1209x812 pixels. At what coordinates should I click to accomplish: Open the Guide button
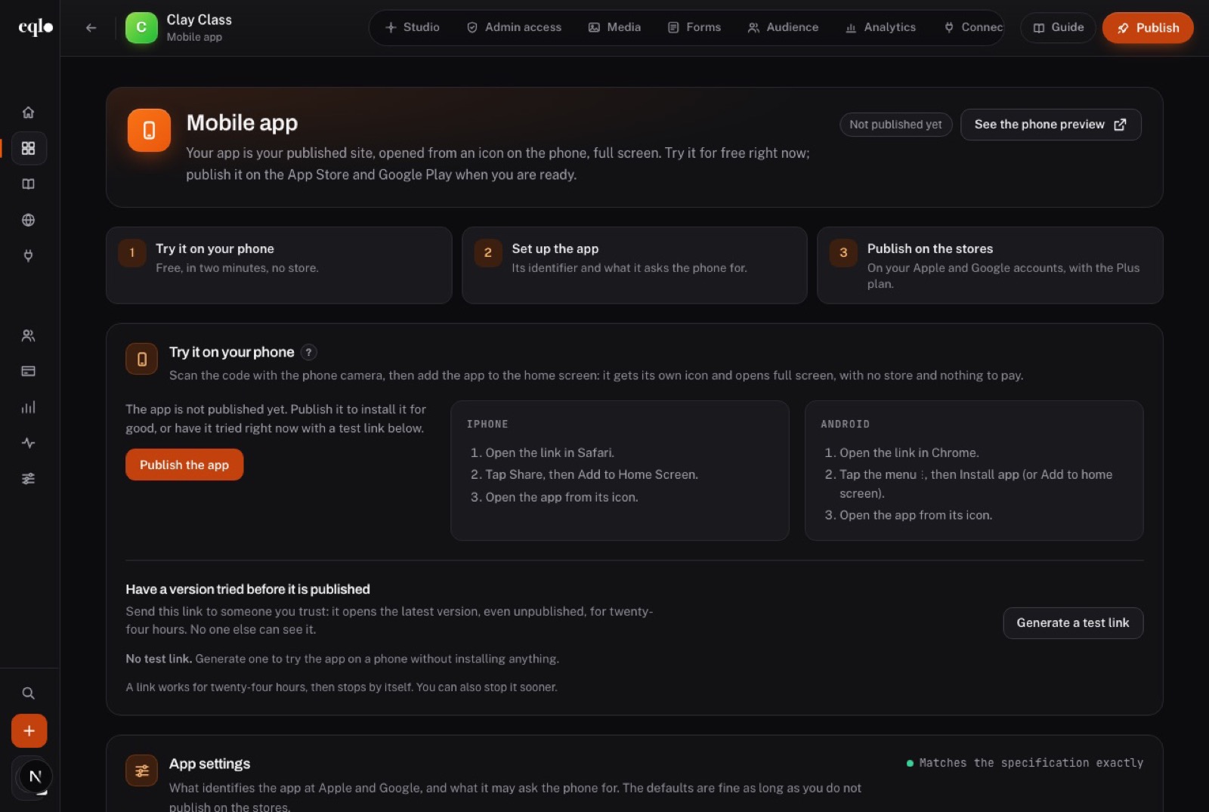(1058, 28)
